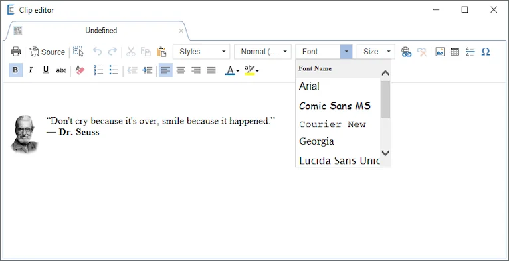
Task: Insert a bulleted list
Action: [x=114, y=70]
